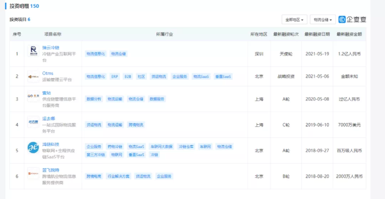Click the 瑞云冷链 company logo

click(33, 51)
